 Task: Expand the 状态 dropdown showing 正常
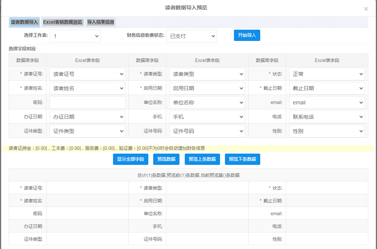[327, 74]
